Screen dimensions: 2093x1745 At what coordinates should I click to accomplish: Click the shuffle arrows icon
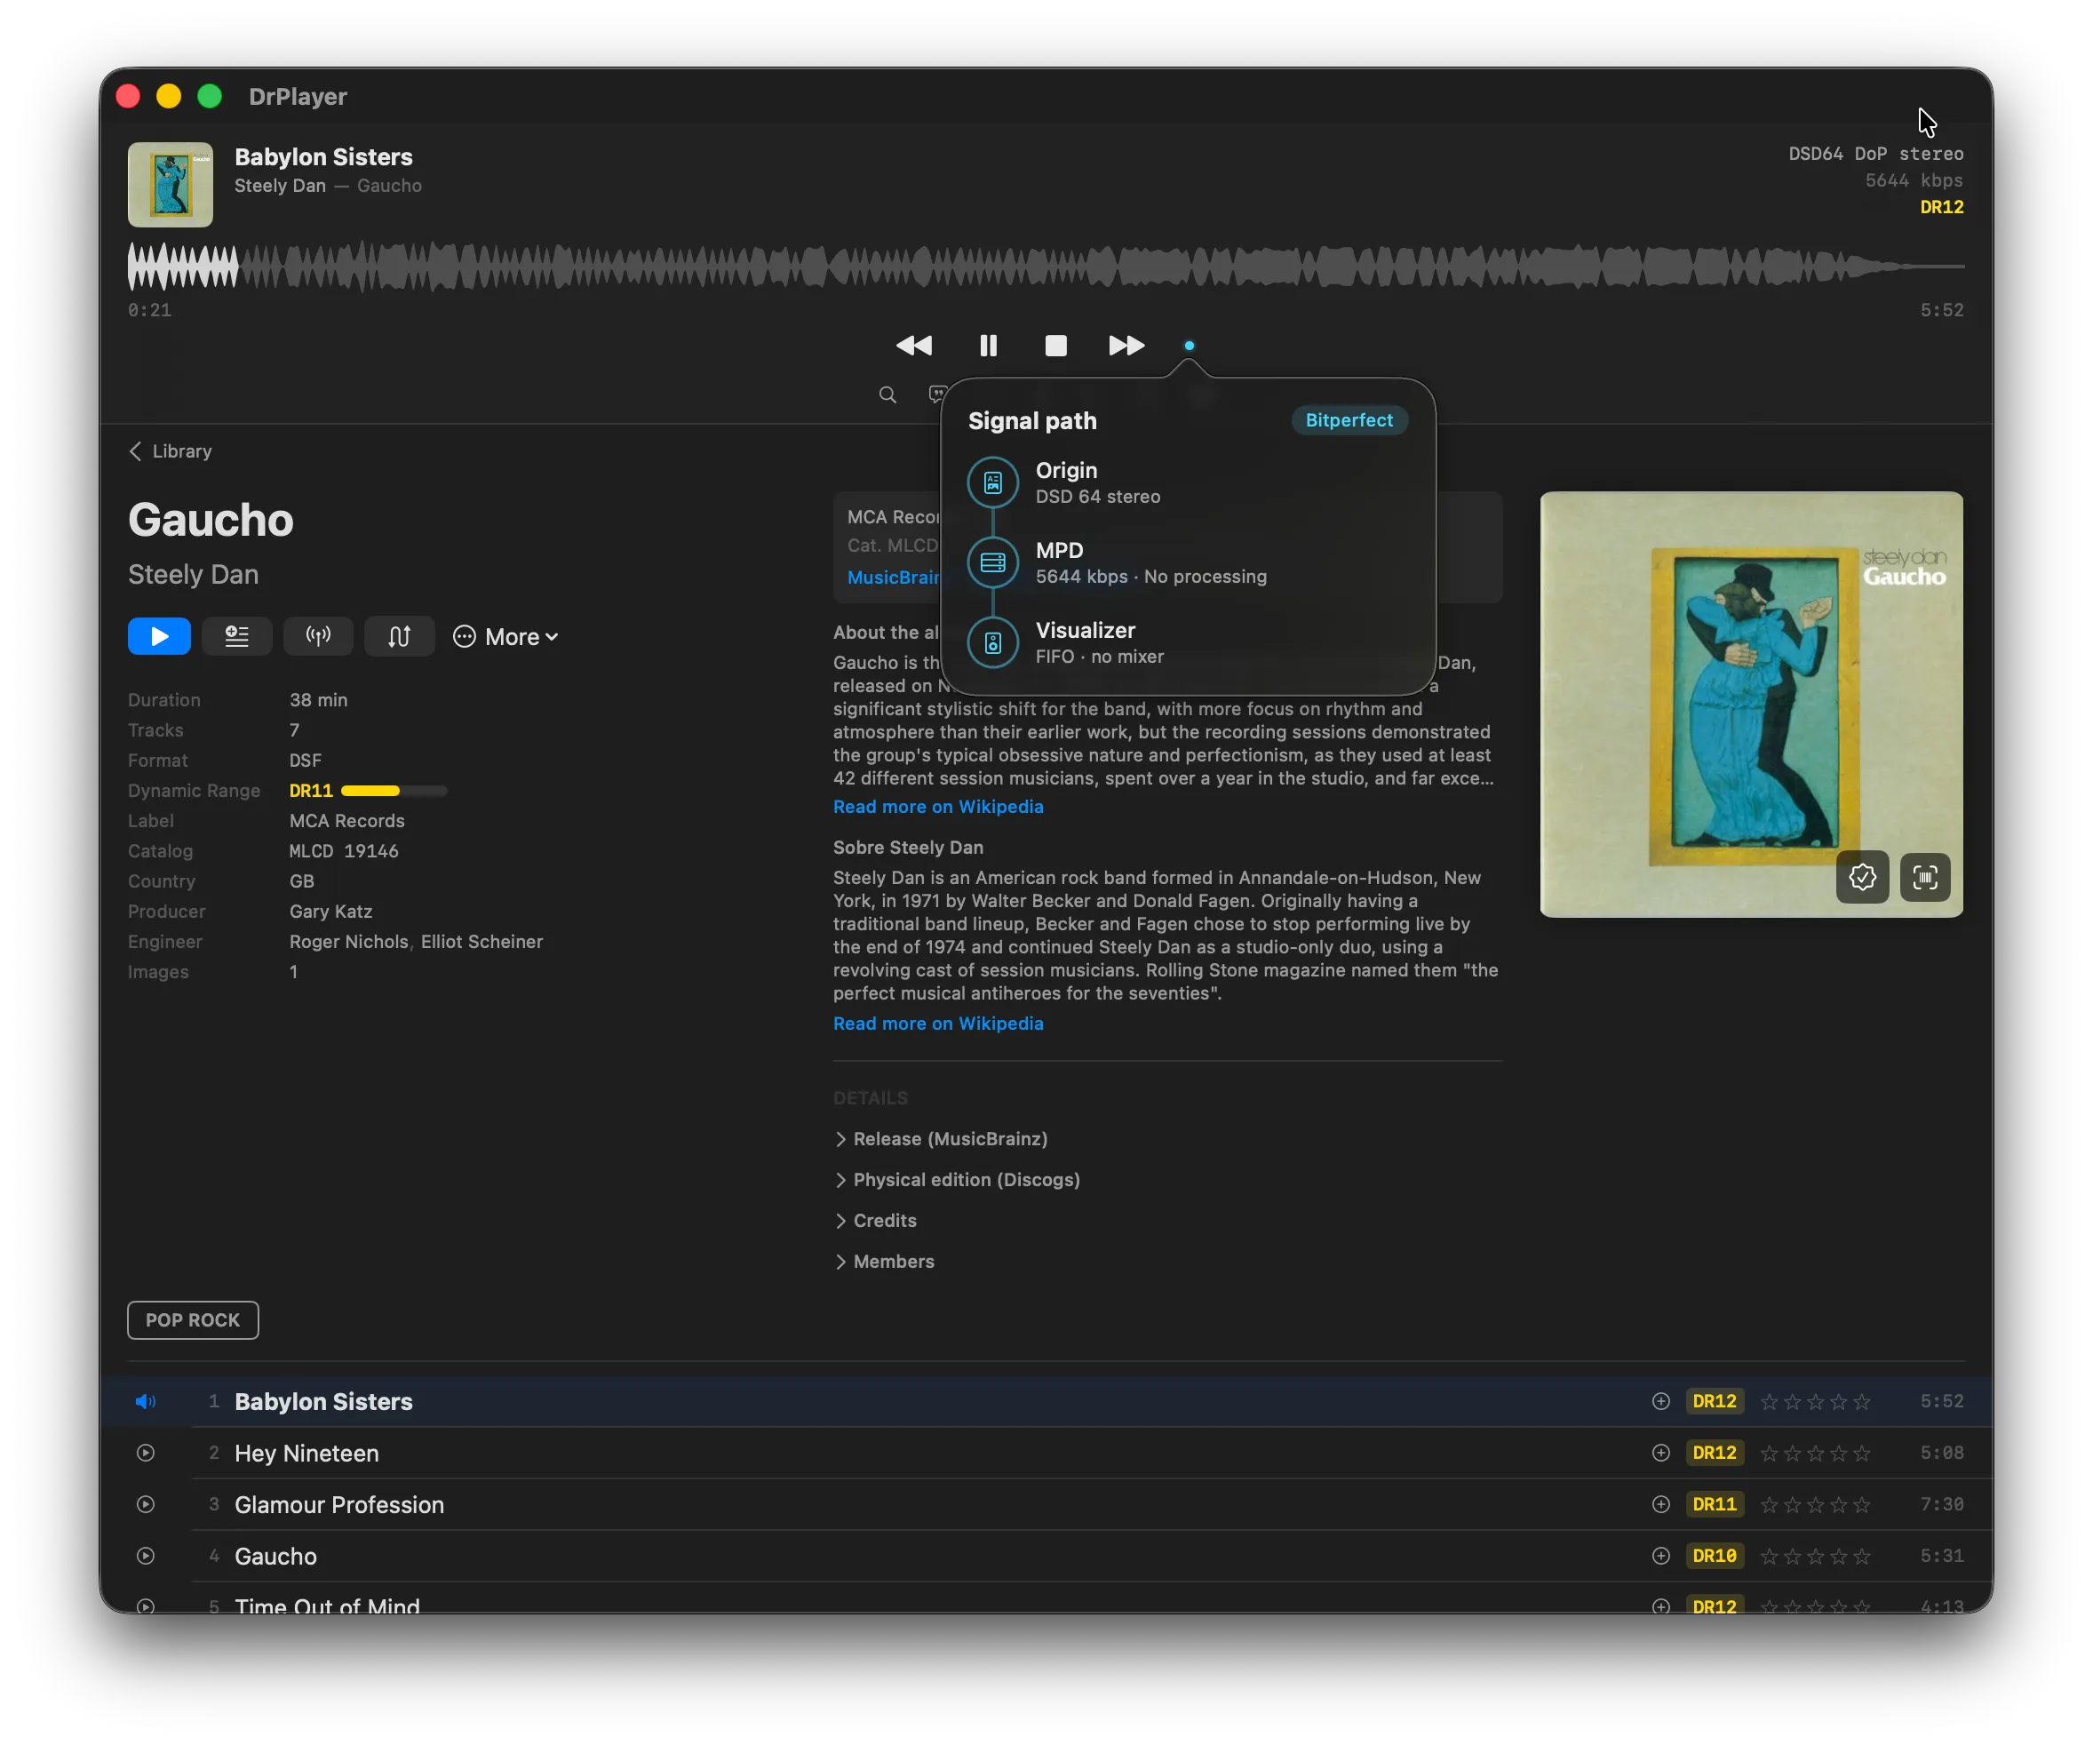coord(399,637)
